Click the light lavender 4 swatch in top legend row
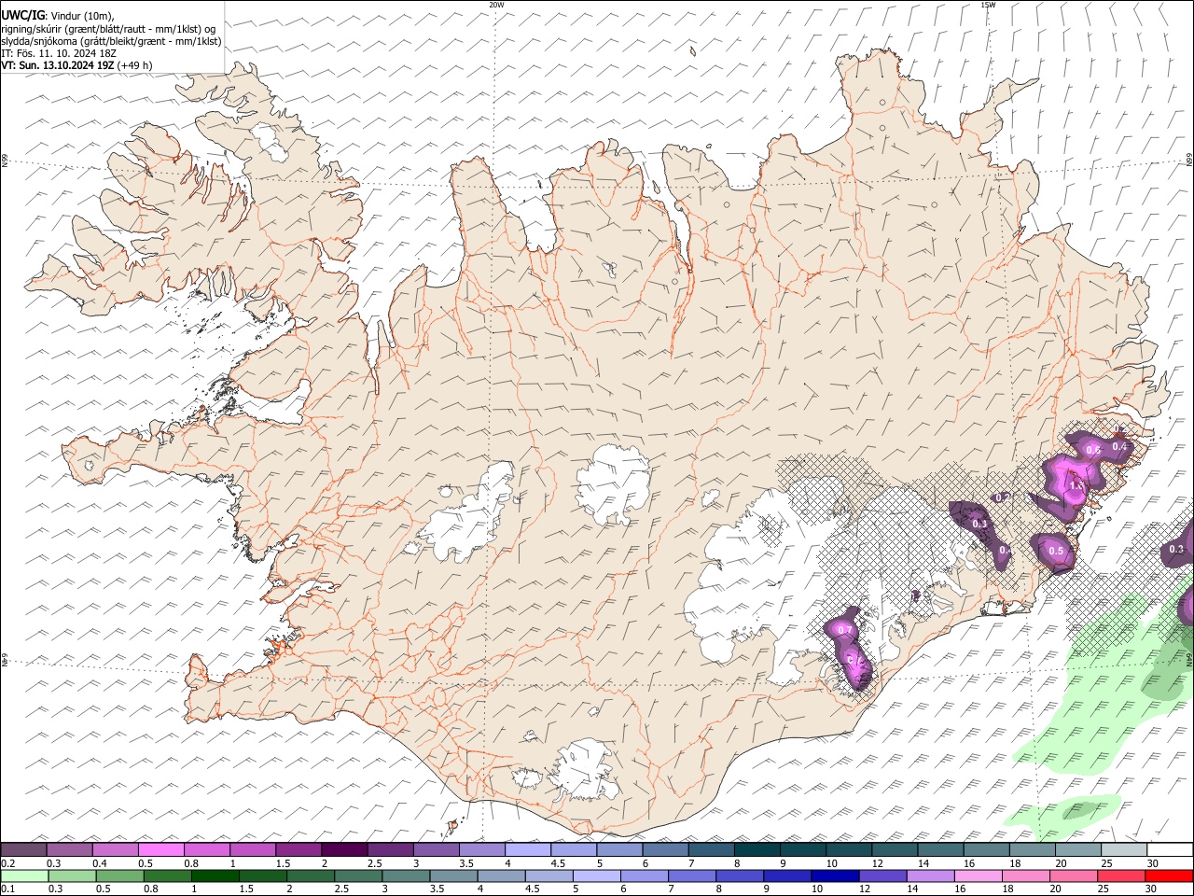Screen dimensions: 1194x896 tap(528, 850)
